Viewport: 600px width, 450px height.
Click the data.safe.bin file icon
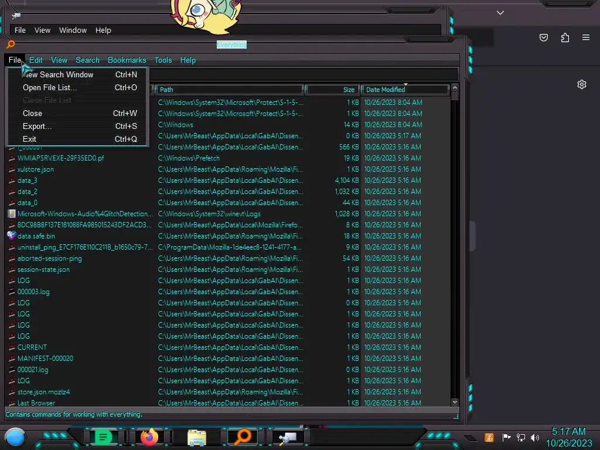point(12,236)
